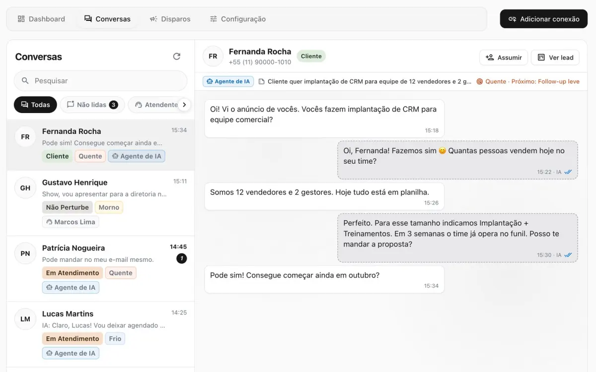Click Em Atendimento tag on Patrícia's row
596x372 pixels.
(x=73, y=273)
